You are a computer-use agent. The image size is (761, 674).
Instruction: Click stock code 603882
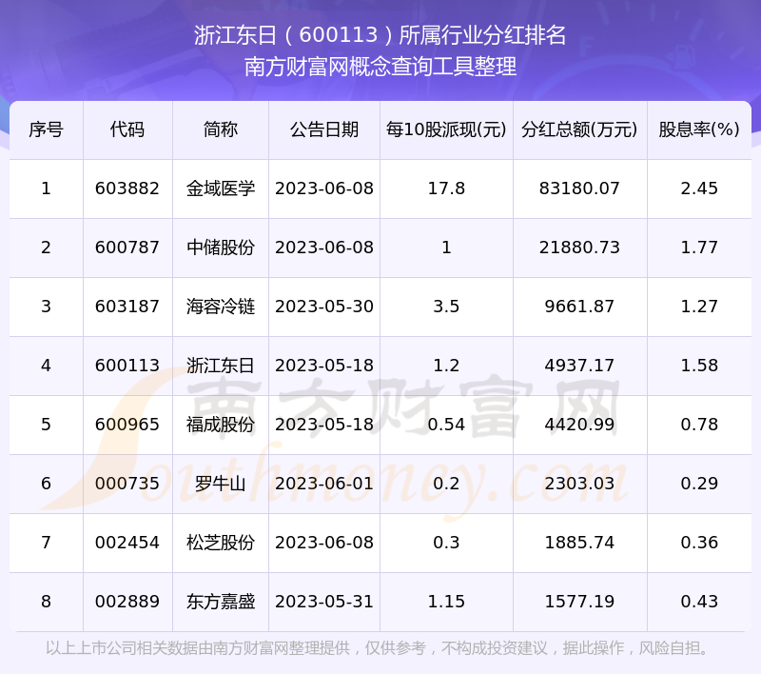click(127, 188)
